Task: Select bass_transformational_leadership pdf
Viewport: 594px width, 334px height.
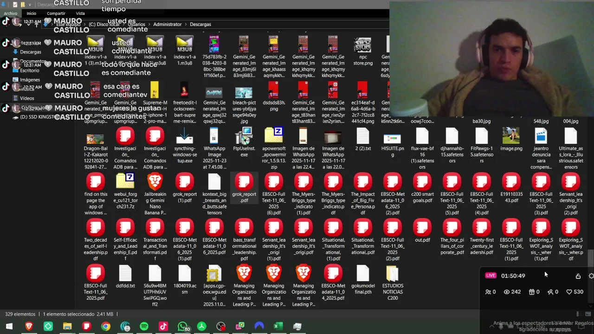Action: tap(244, 240)
